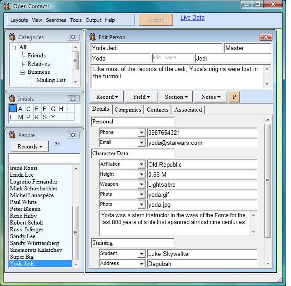Close the People panel
This screenshot has height=286, width=291.
click(73, 135)
